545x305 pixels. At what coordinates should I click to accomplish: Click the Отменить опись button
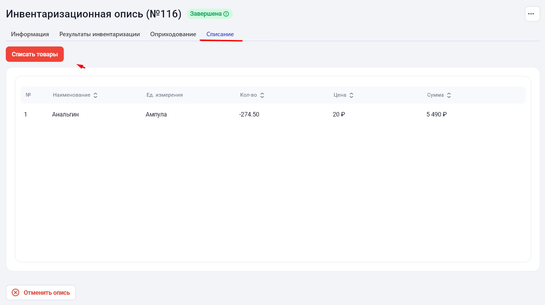point(41,293)
